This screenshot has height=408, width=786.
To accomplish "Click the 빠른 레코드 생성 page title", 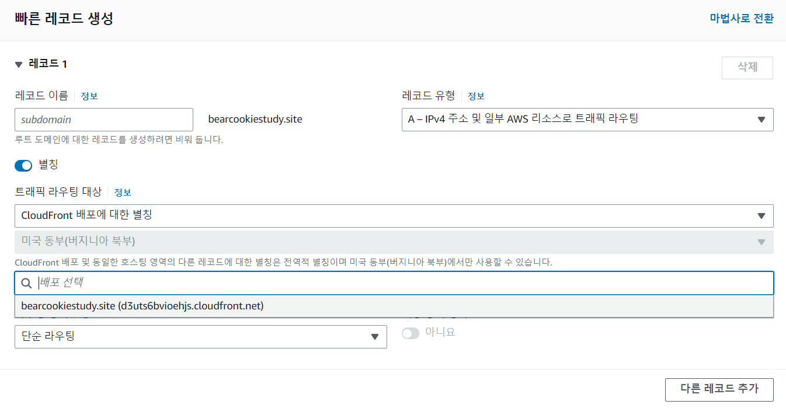I will point(64,19).
